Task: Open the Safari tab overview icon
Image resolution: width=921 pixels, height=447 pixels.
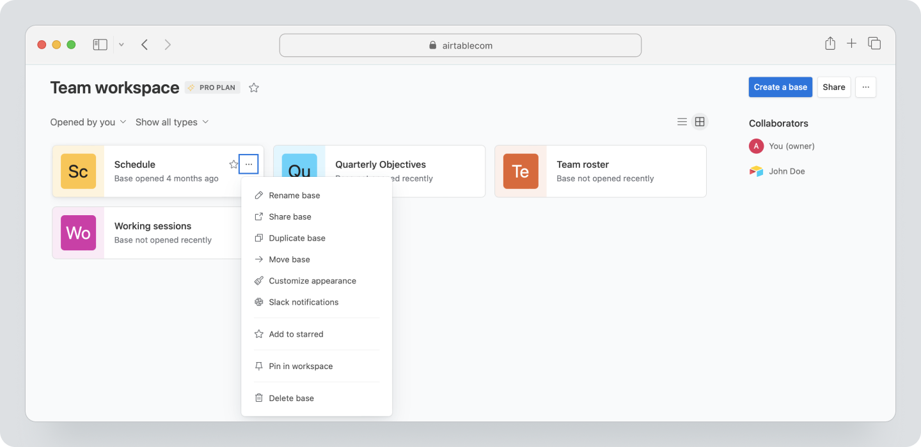Action: (874, 43)
